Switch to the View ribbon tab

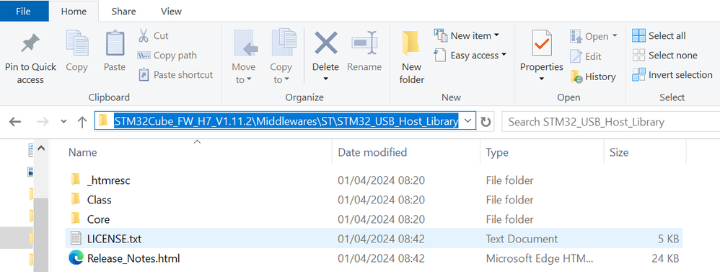click(171, 12)
